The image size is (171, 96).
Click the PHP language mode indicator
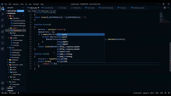pos(161,93)
